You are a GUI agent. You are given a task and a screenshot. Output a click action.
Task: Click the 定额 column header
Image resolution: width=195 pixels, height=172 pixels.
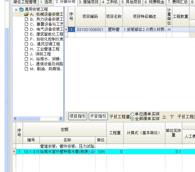click(65, 130)
